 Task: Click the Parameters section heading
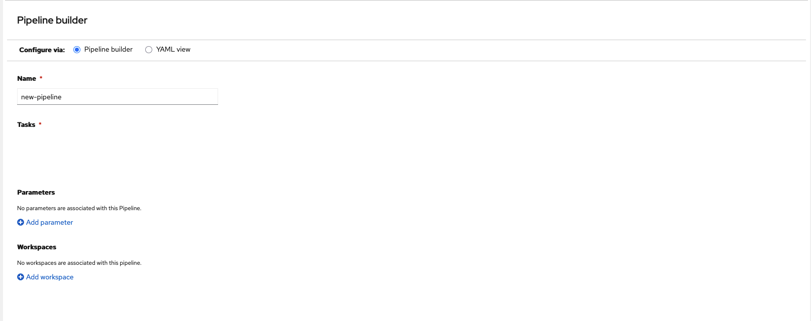point(36,192)
